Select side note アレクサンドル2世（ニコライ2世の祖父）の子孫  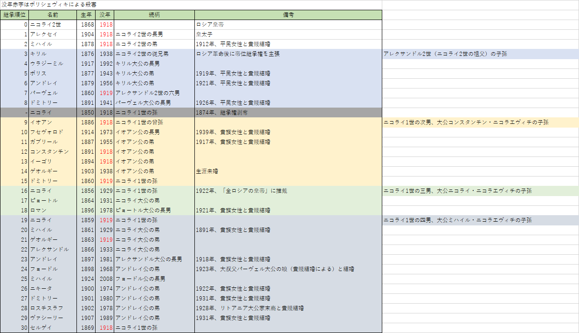tap(481, 54)
